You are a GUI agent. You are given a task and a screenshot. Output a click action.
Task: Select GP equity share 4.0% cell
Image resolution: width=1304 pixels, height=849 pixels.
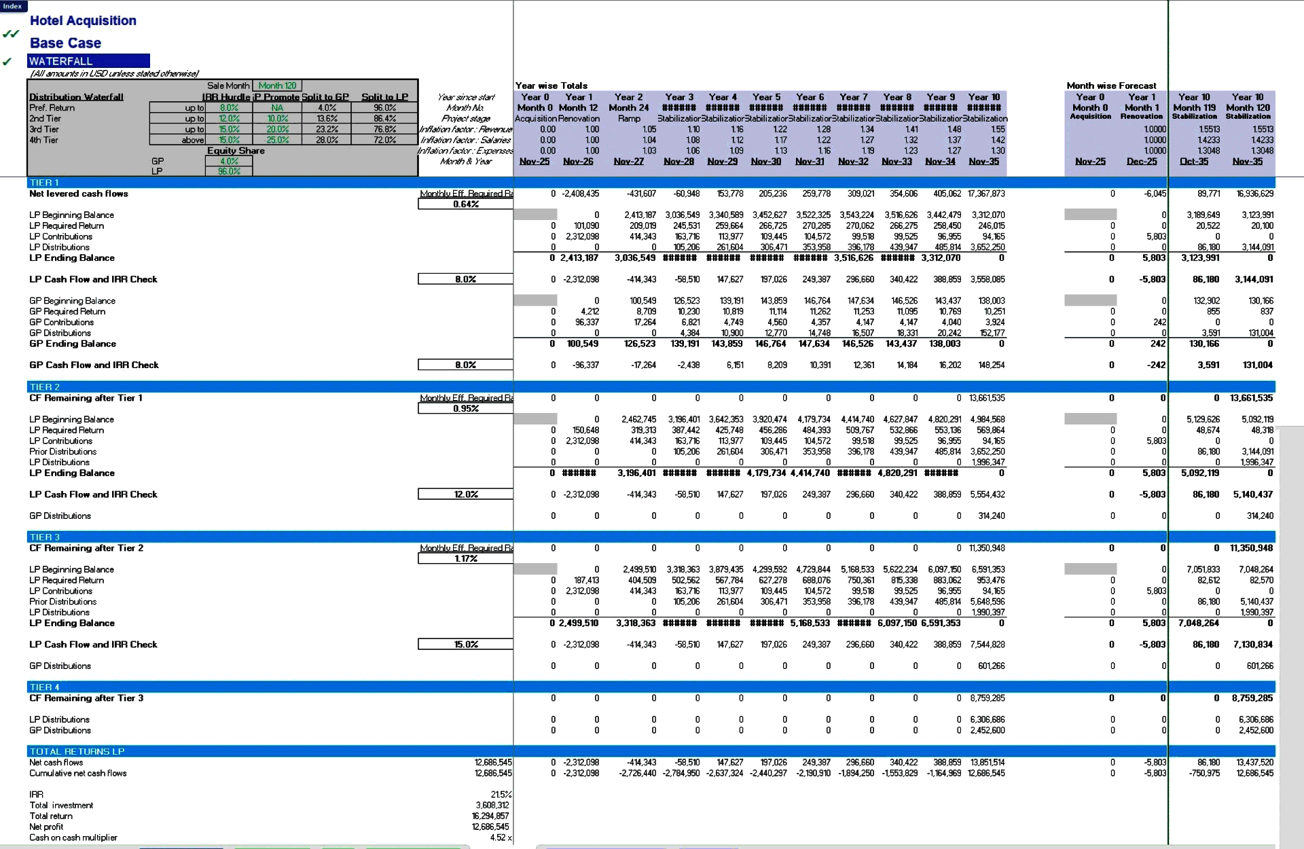[229, 161]
